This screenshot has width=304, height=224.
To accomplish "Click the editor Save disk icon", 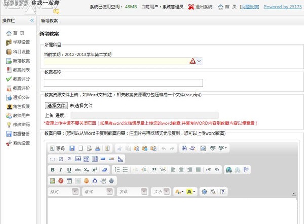I will (72, 148).
